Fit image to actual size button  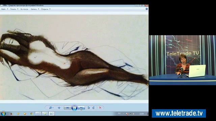tap(59, 108)
